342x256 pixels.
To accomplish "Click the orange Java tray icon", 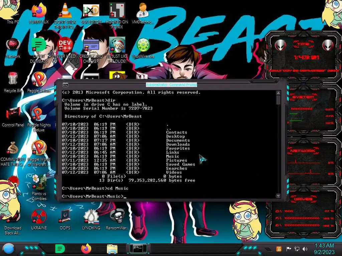I will (x=279, y=249).
